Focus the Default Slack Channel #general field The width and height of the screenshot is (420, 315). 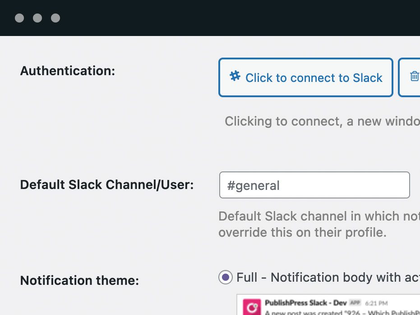coord(314,185)
